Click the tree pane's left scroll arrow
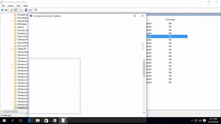 tap(2, 111)
